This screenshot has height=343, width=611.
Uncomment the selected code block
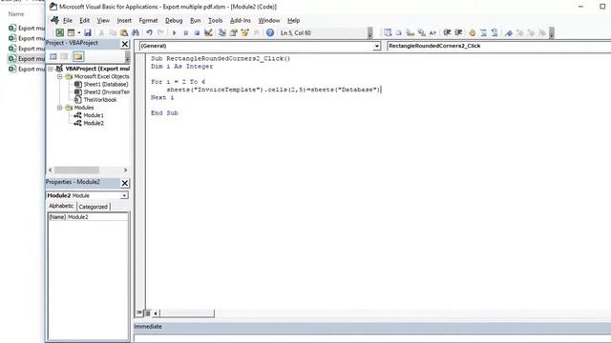click(495, 33)
